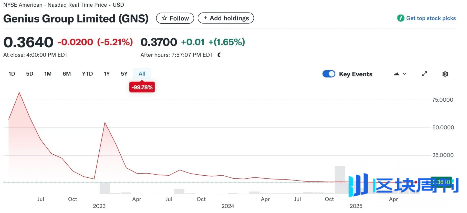This screenshot has width=467, height=213.
Task: Click the -0.0200 (-5.21%) change text
Action: tap(95, 42)
